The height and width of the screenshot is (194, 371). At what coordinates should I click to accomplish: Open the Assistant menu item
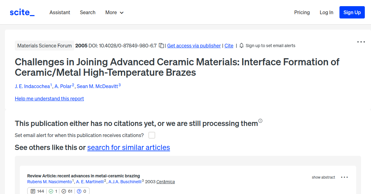60,12
